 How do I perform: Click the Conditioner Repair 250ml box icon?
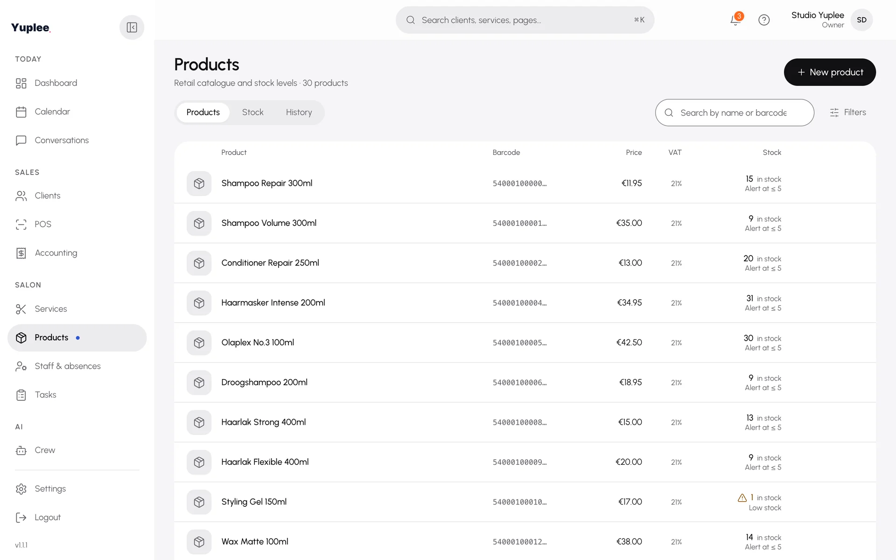coord(199,263)
